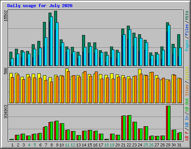Screen dimensions: 191x149
Task: Click the tallest green kB Out bar for day 29
Action: coord(169,123)
